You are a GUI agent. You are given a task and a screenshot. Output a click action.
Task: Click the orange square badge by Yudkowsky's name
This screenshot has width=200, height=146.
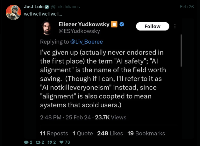(114, 24)
